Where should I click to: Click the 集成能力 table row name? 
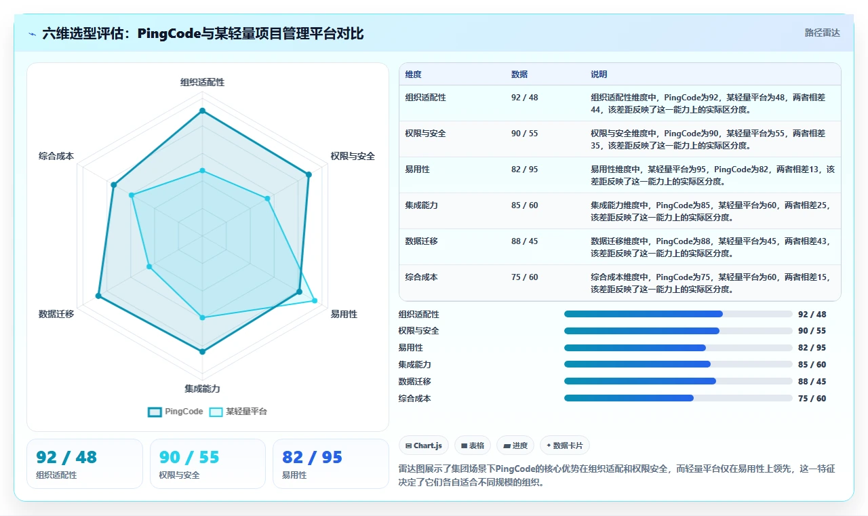pos(422,205)
